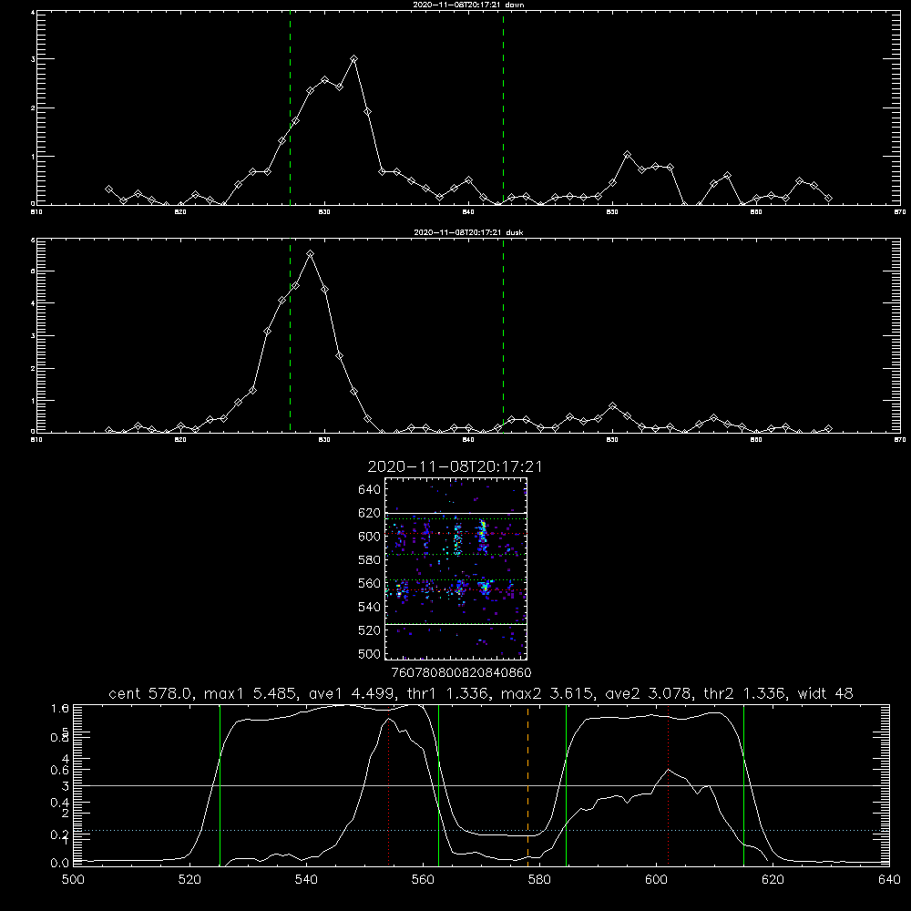Screen dimensions: 911x911
Task: Click the 'cent 578.0' value in the bottom title
Action: [x=153, y=693]
